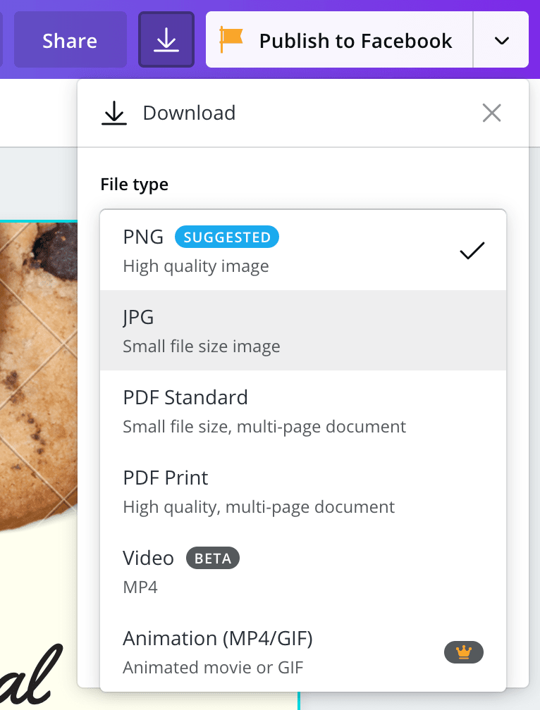Open the Share button
The image size is (540, 710).
click(x=70, y=40)
